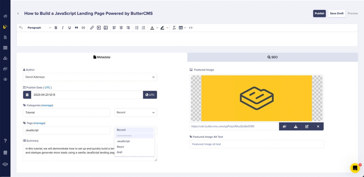Open the calendar date picker icon
Viewport: 364px width, 177px height.
click(27, 95)
